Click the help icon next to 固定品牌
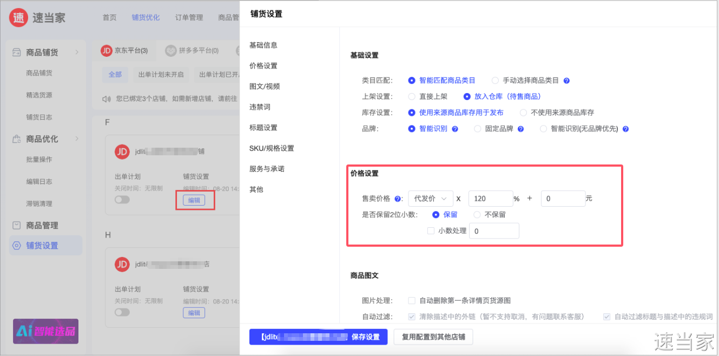719x356 pixels. [x=520, y=129]
